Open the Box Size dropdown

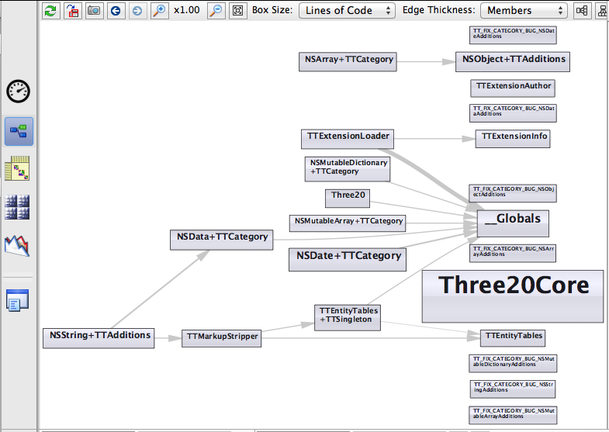[x=347, y=11]
